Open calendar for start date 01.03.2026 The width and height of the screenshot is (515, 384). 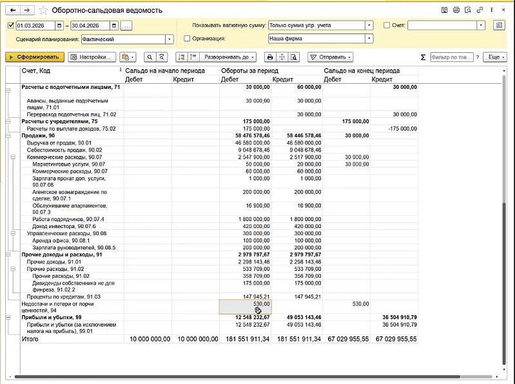pos(59,25)
